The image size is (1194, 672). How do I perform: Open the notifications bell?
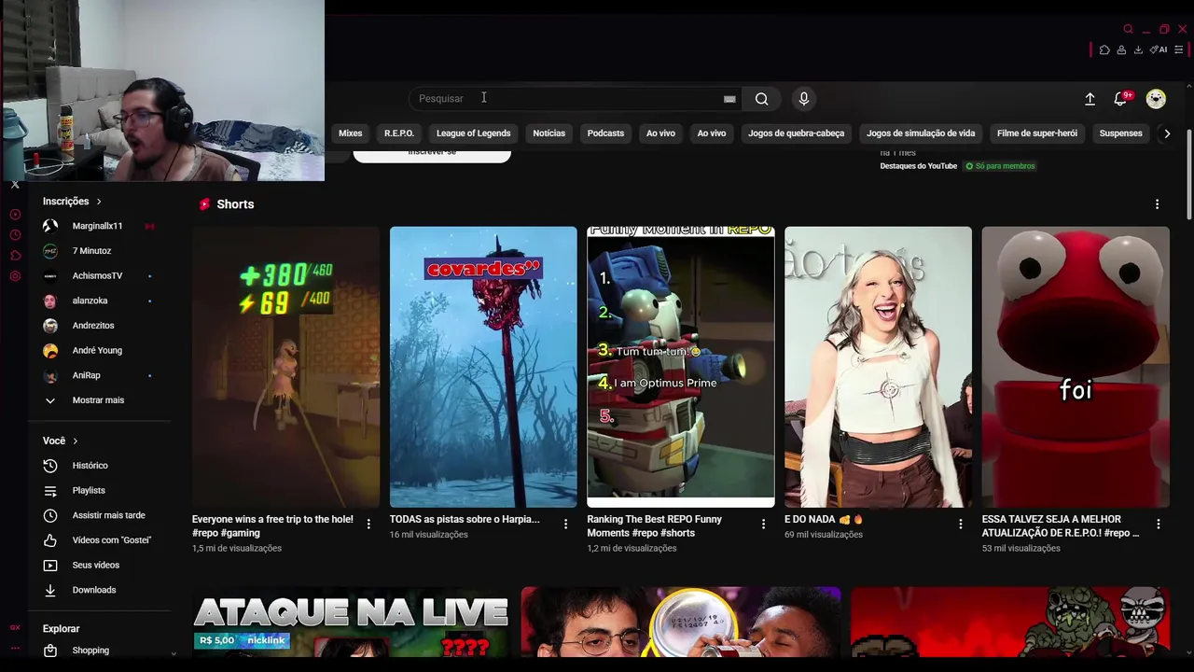tap(1120, 98)
